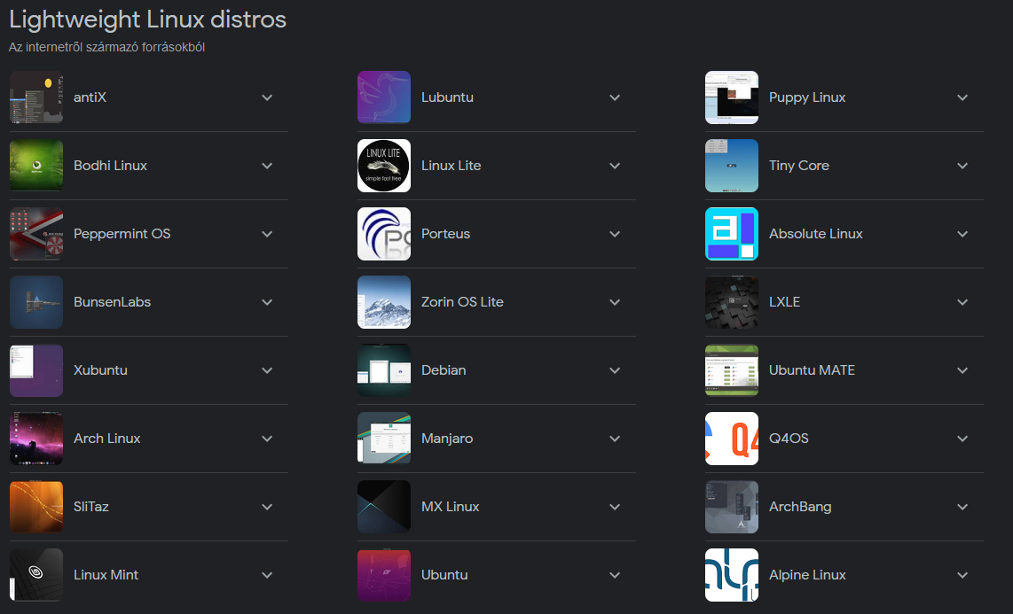Select the Arch Linux nebula thumbnail
This screenshot has height=614, width=1013.
[x=36, y=439]
